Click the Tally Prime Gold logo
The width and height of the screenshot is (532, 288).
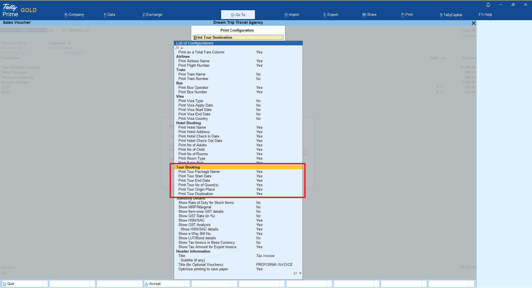[x=19, y=11]
